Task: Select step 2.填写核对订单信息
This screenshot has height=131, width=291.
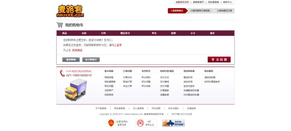Action: tap(200, 11)
